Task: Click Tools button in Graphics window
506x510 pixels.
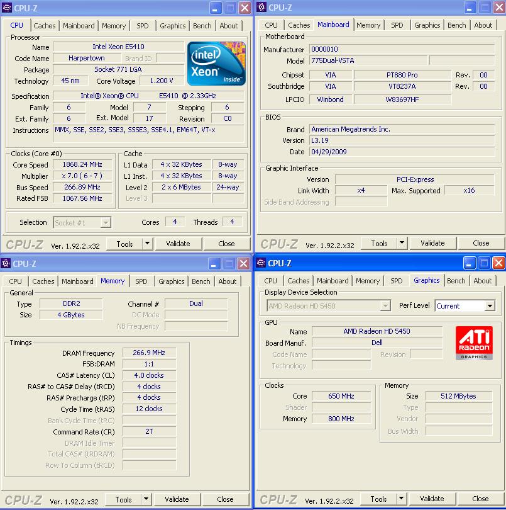Action: 378,499
